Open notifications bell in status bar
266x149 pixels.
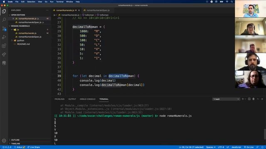tap(262, 147)
